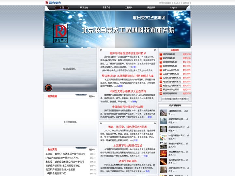Click the 轨道吸声板专栏 thumbnail

164,145
